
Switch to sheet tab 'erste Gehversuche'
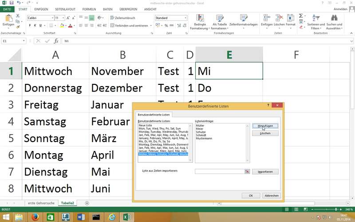[x=41, y=203]
